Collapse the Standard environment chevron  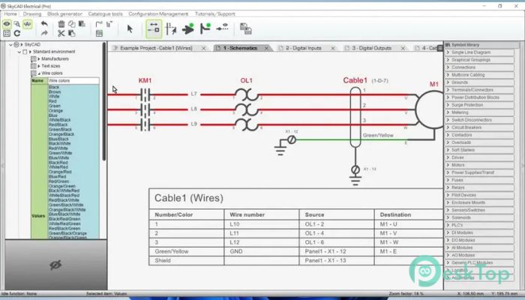click(x=19, y=52)
